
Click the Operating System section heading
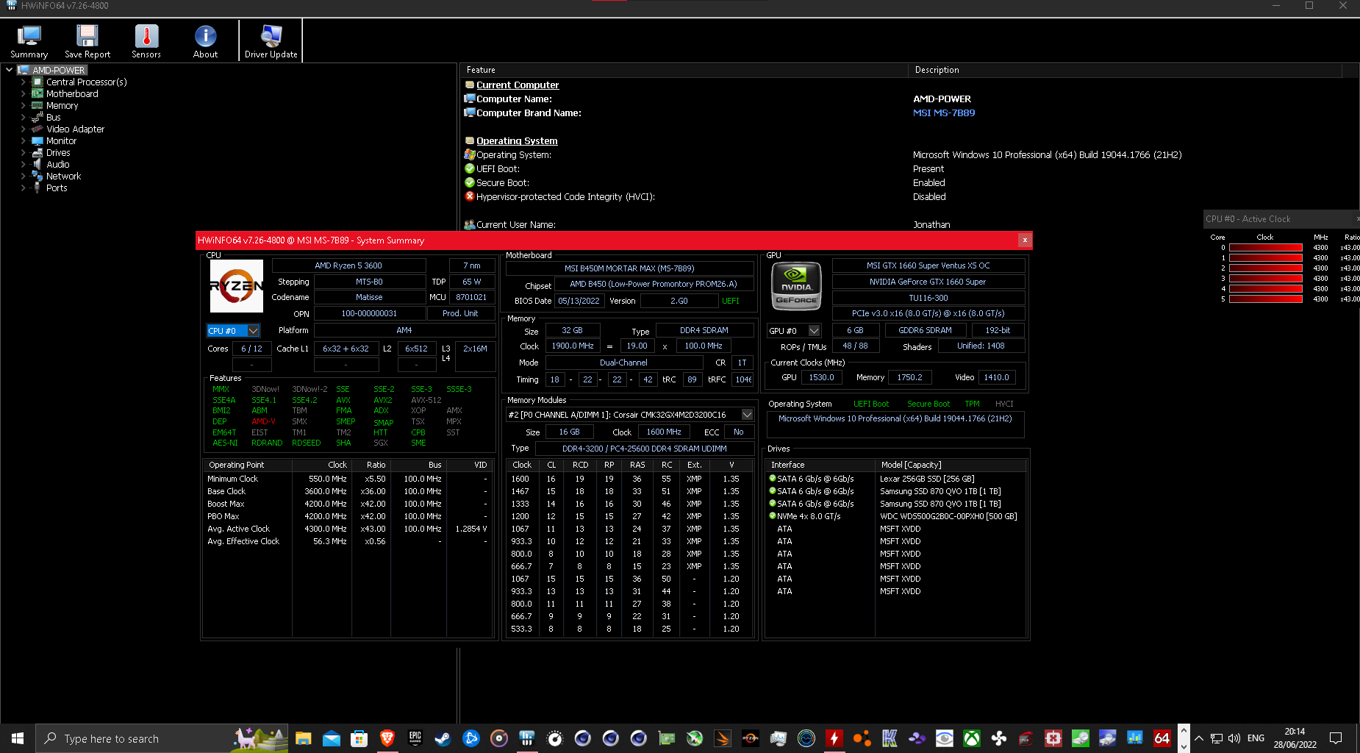(x=517, y=140)
